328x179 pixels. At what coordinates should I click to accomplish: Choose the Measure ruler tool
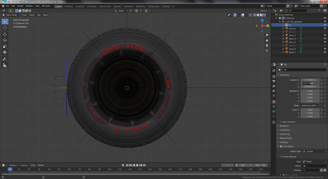point(5,65)
